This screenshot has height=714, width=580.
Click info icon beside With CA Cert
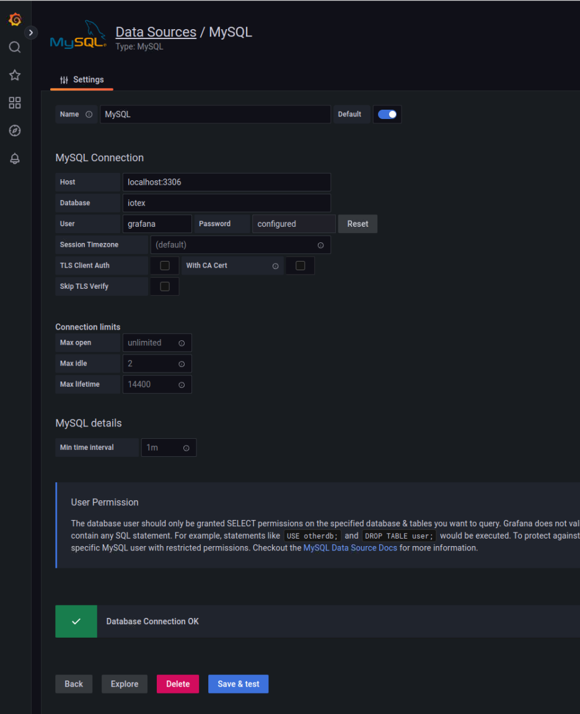point(275,266)
